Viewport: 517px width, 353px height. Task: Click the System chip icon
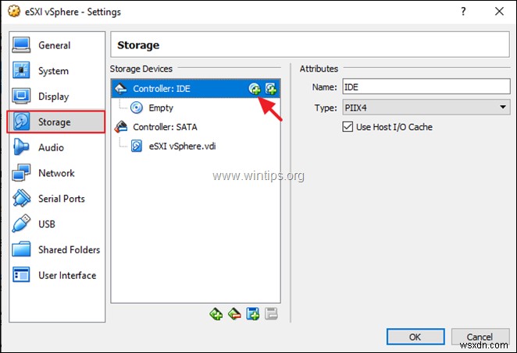tap(21, 70)
